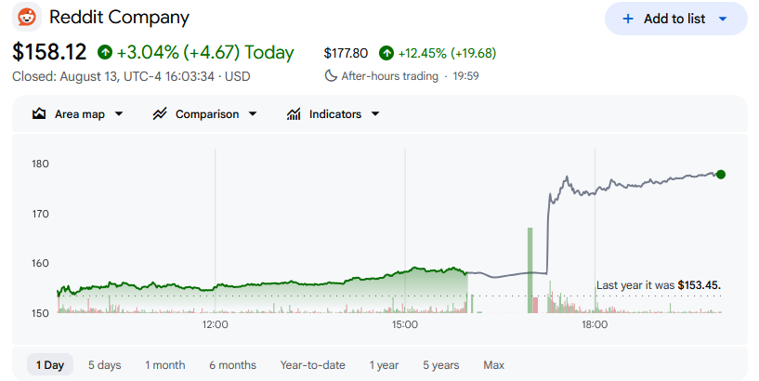
Task: Click the 'After-hours trading' label
Action: click(x=389, y=76)
